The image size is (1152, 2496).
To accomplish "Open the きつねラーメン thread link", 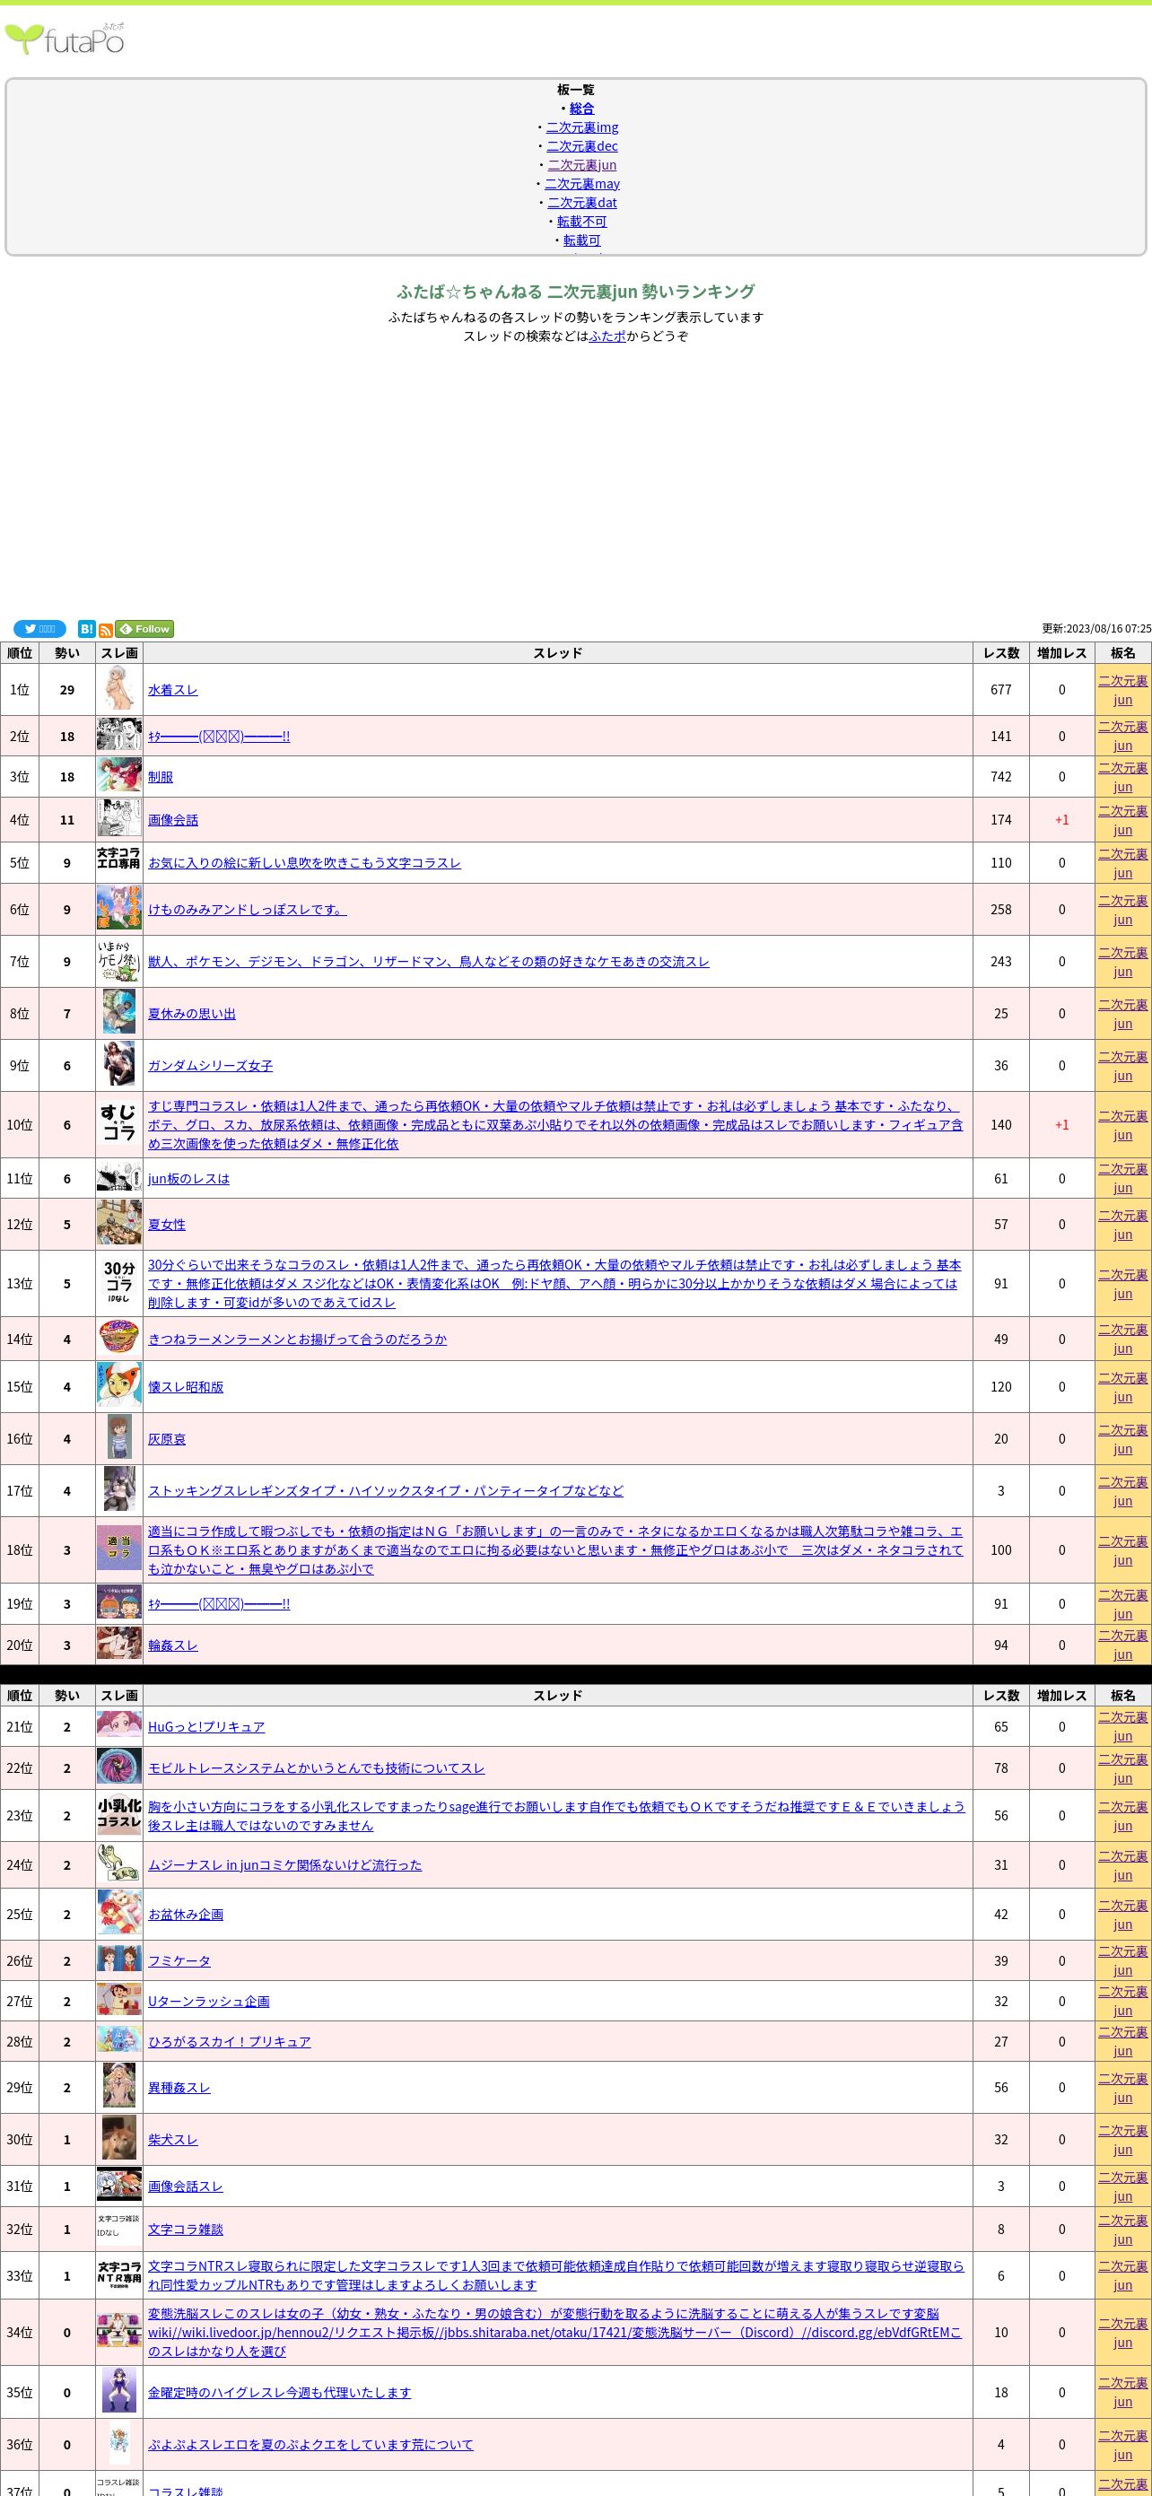I will click(x=298, y=1340).
